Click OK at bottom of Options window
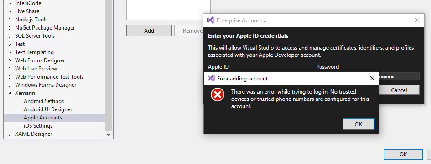431x164 pixels. [403, 154]
